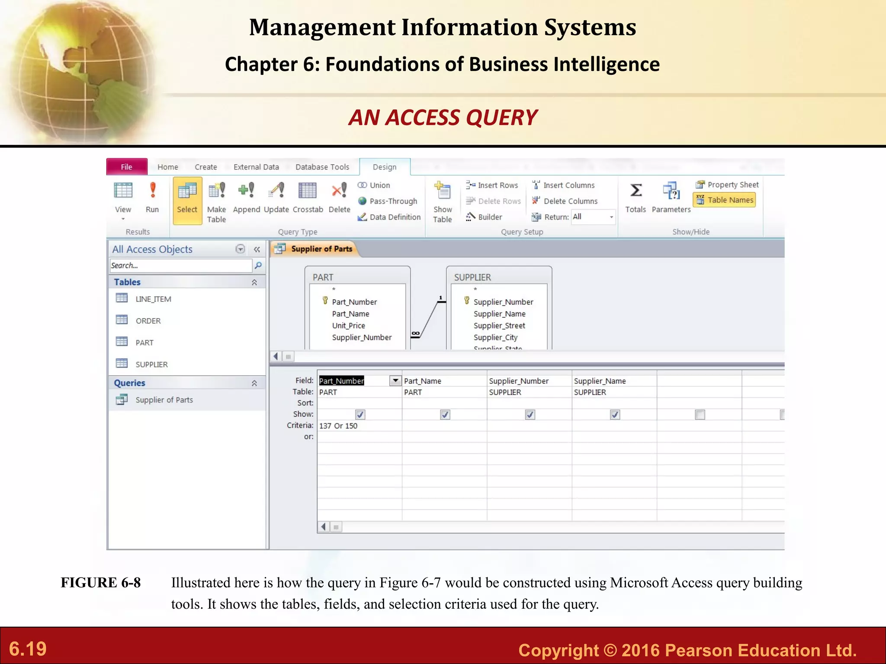The width and height of the screenshot is (886, 664).
Task: Select Part_Number field in PART table box
Action: point(354,302)
